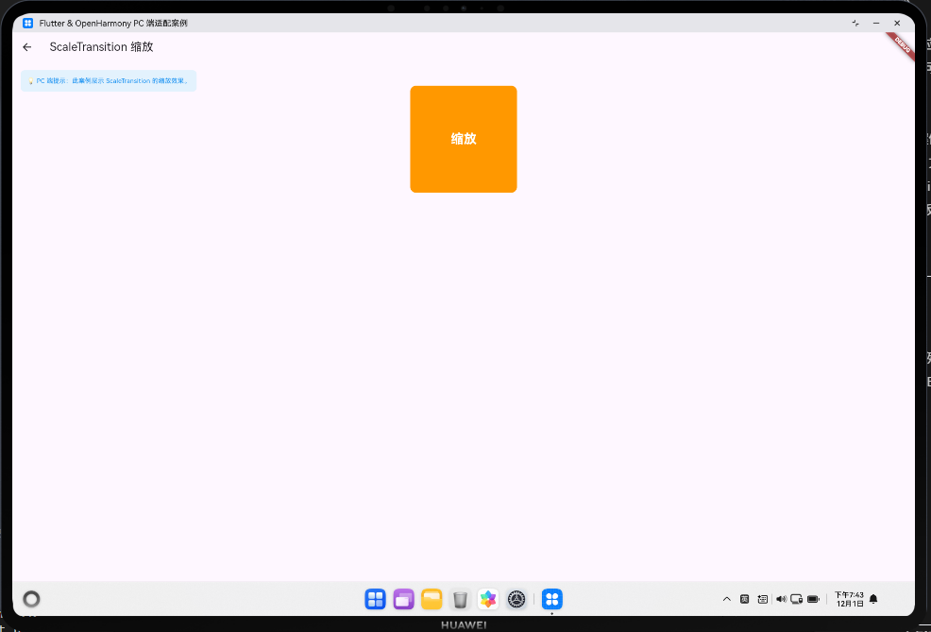The height and width of the screenshot is (632, 931).
Task: Go back using the arrow icon
Action: pos(26,47)
